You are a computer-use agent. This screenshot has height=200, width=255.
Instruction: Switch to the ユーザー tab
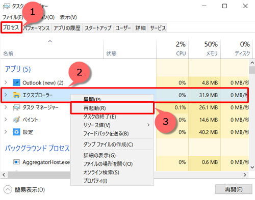click(x=123, y=28)
